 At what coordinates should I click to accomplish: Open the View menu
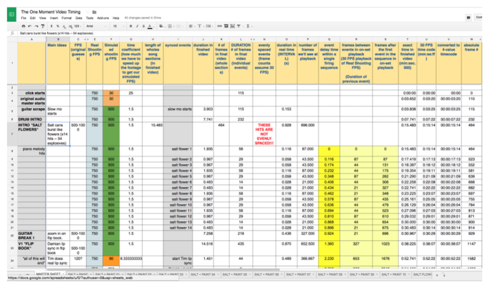point(42,18)
